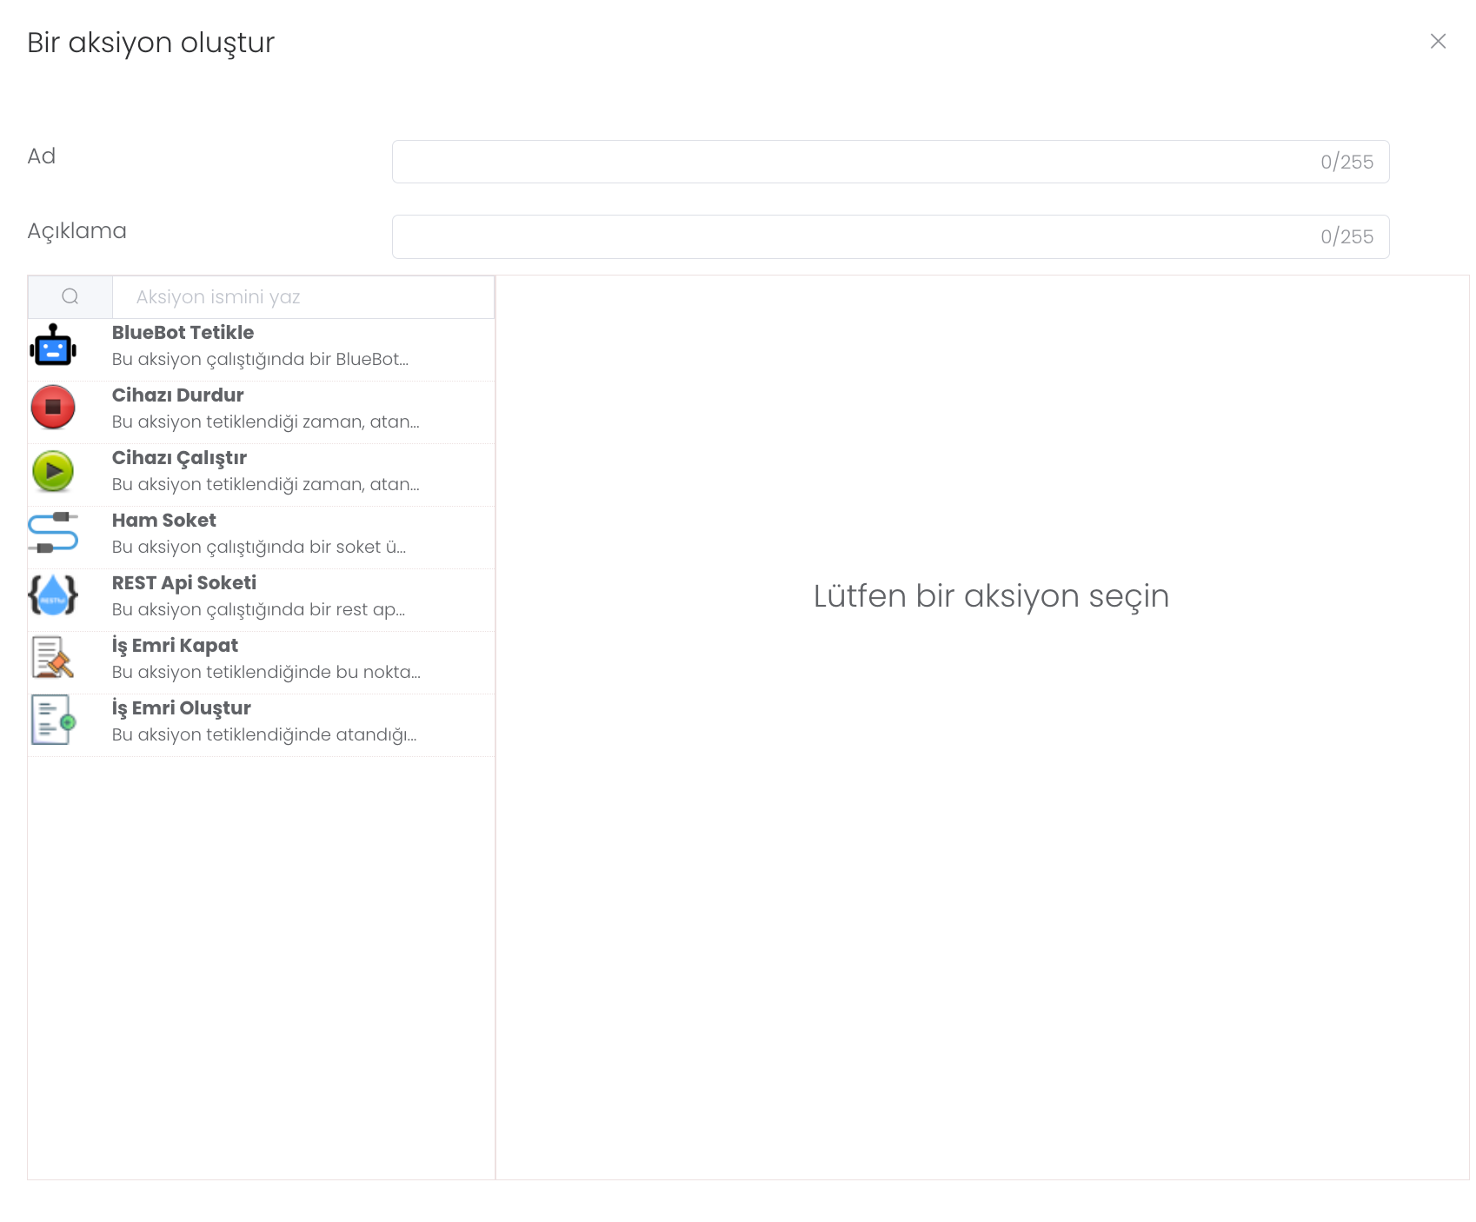Image resolution: width=1476 pixels, height=1222 pixels.
Task: Choose the Cihazı Durdur action title
Action: pos(177,395)
